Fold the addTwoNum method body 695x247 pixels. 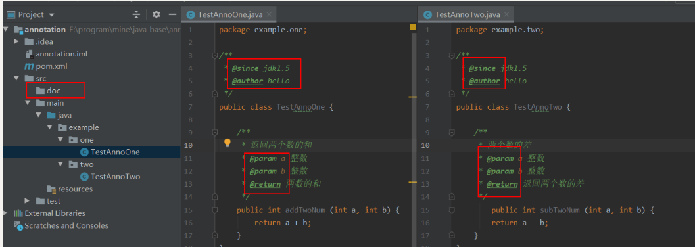point(215,210)
